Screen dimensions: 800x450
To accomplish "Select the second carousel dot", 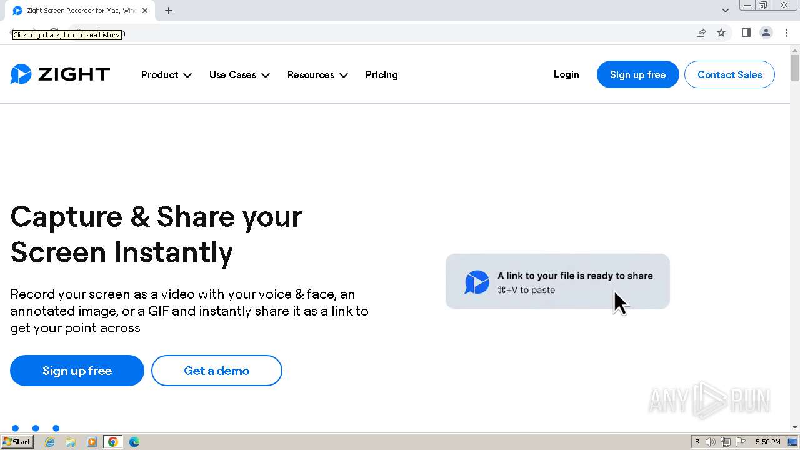I will coord(36,428).
